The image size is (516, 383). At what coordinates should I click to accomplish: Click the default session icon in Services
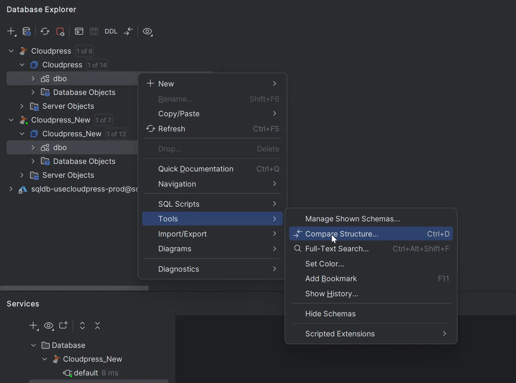click(x=68, y=373)
